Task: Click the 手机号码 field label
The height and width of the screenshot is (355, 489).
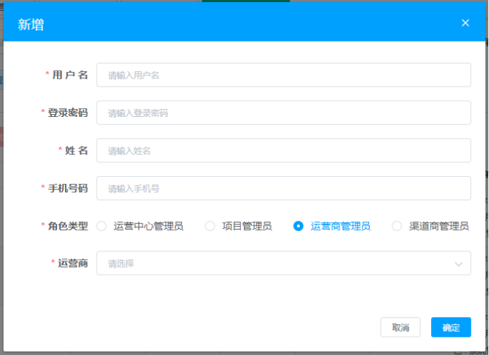Action: pyautogui.click(x=68, y=188)
